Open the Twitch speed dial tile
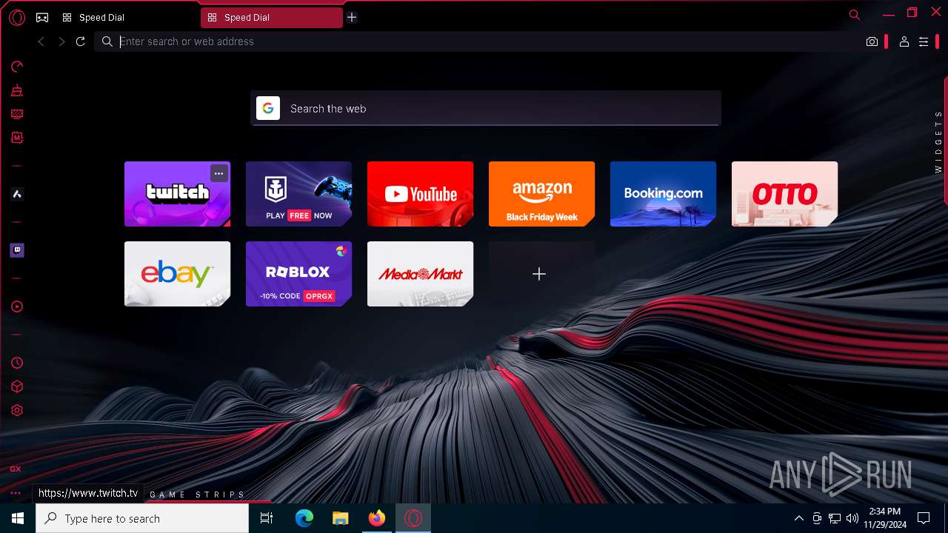This screenshot has height=533, width=948. [177, 194]
